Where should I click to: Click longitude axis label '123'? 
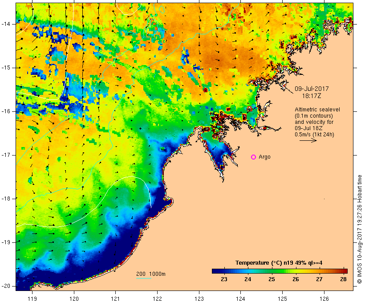pyautogui.click(x=199, y=299)
